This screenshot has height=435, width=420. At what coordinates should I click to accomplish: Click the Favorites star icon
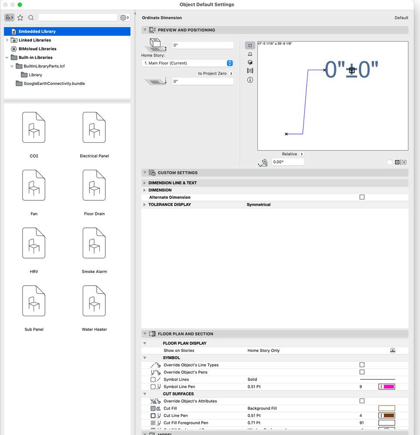click(20, 17)
